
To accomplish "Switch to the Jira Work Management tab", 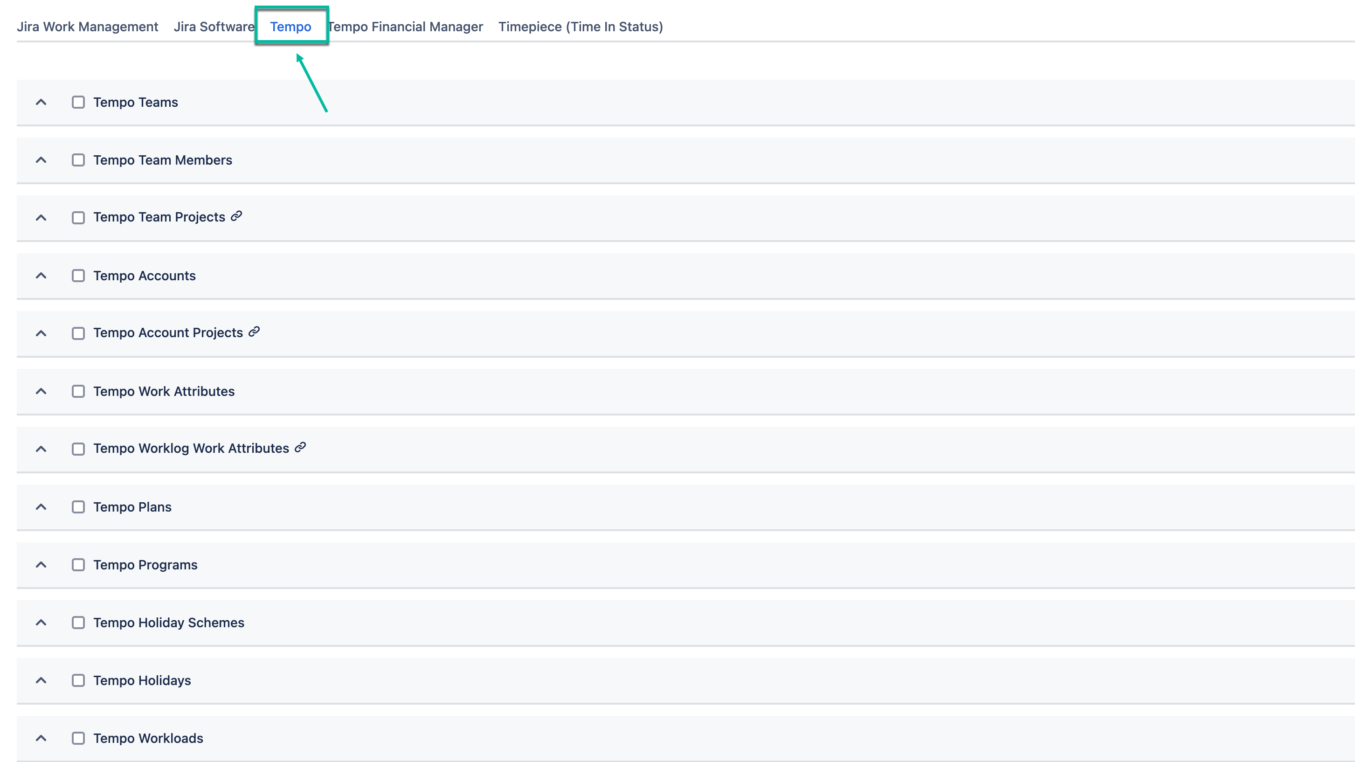I will pos(87,26).
